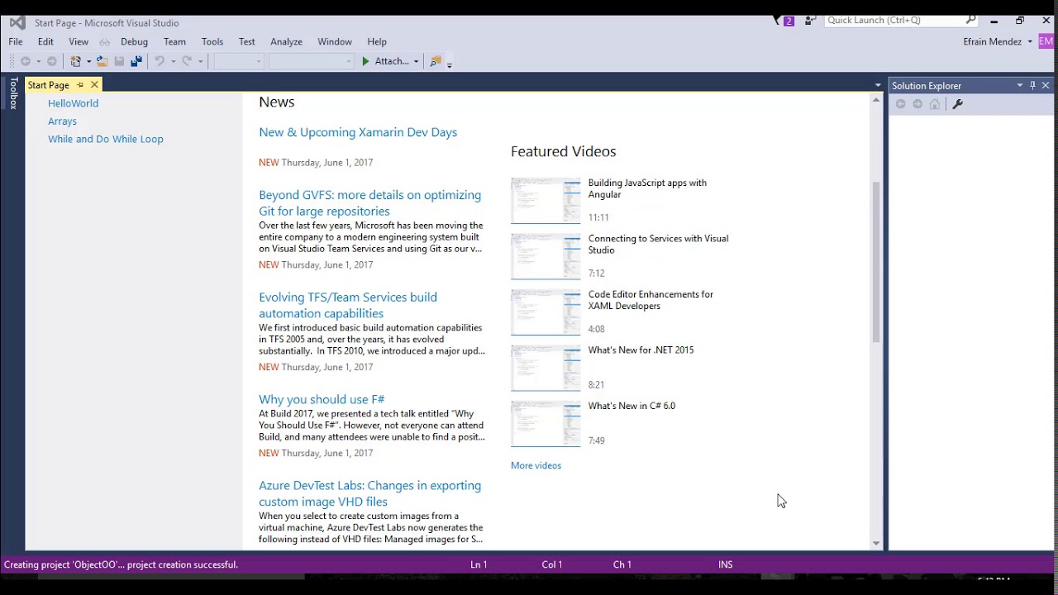The height and width of the screenshot is (595, 1058).
Task: Click the Undo toolbar icon
Action: [x=159, y=61]
